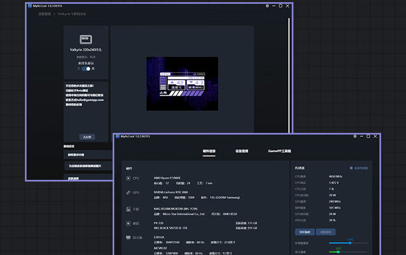This screenshot has width=406, height=255.
Task: Click the Valkyrie 320x240 device icon
Action: [86, 39]
